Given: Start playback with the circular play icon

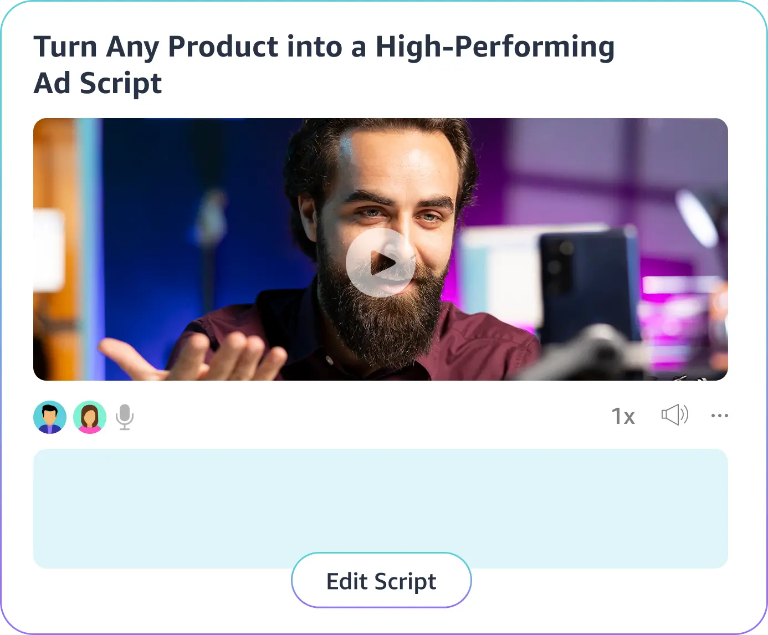Looking at the screenshot, I should click(x=380, y=263).
